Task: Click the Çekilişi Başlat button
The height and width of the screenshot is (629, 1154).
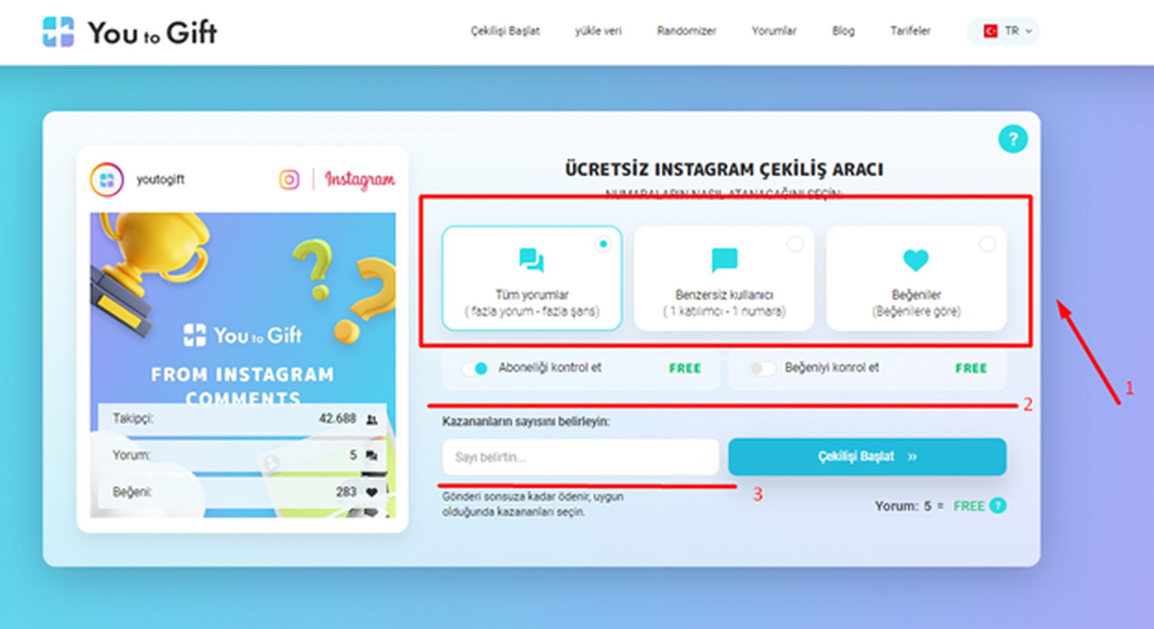Action: tap(867, 456)
